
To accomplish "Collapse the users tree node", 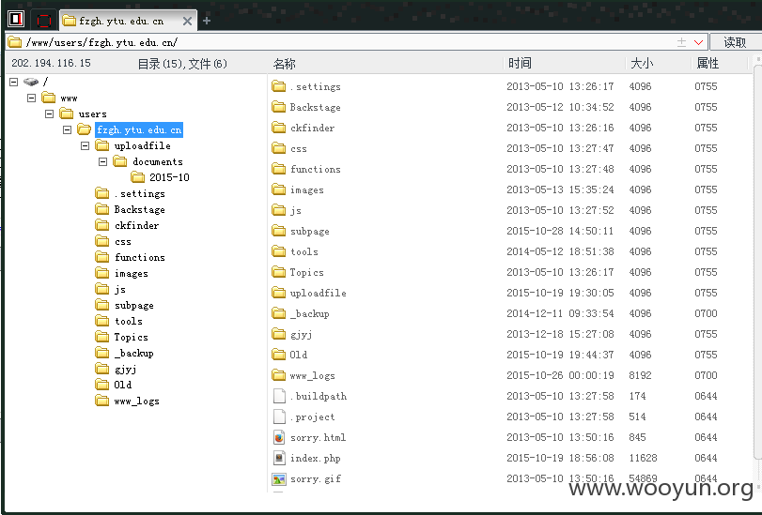I will 49,114.
